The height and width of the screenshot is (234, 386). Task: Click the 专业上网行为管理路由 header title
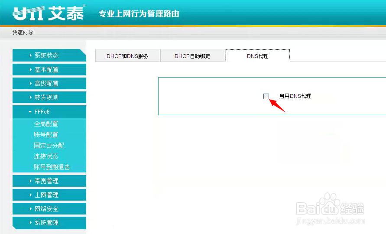pyautogui.click(x=139, y=14)
